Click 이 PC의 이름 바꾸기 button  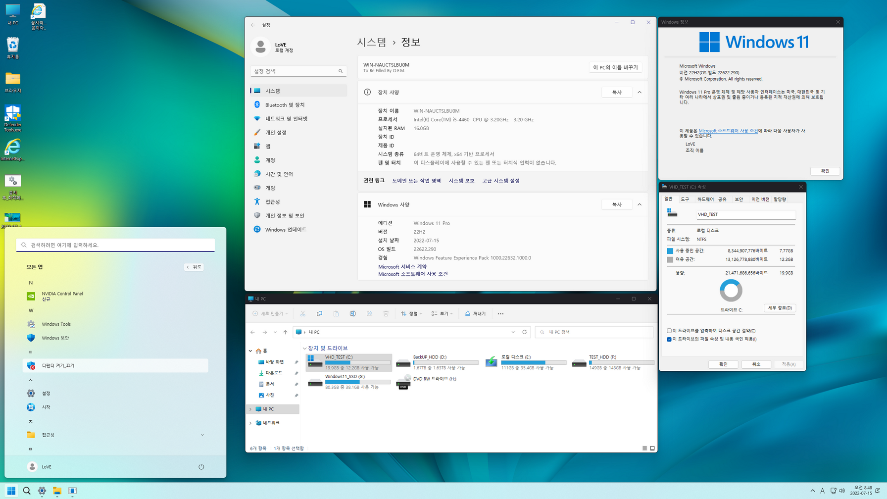click(615, 67)
